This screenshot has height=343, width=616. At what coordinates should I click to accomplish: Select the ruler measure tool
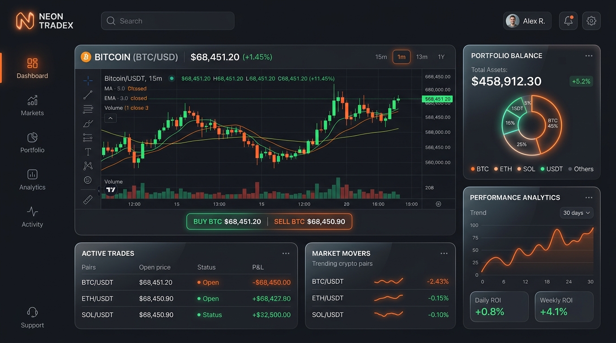88,200
